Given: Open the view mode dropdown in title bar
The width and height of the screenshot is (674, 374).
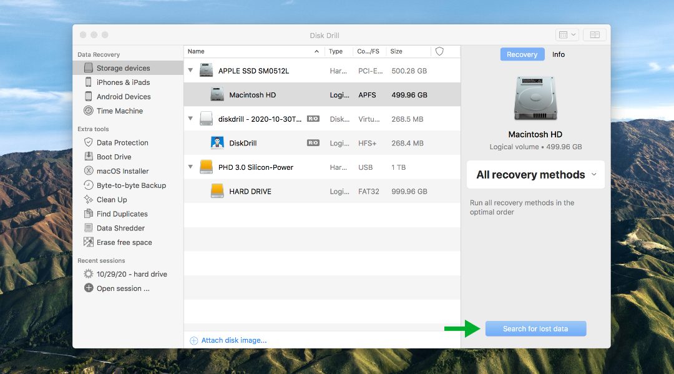Looking at the screenshot, I should coord(567,35).
